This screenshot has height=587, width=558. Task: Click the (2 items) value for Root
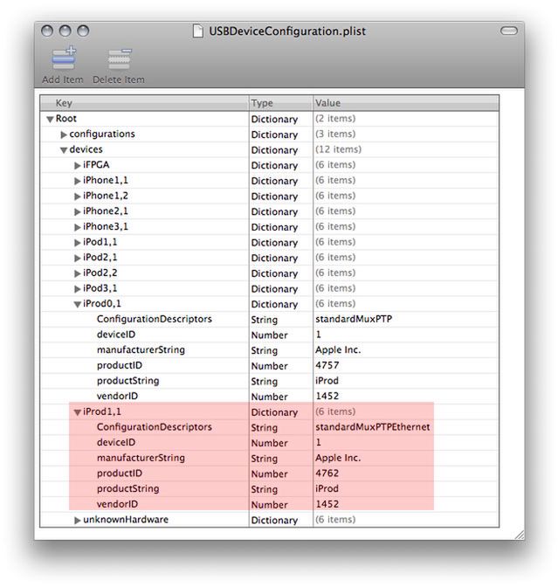(x=335, y=119)
